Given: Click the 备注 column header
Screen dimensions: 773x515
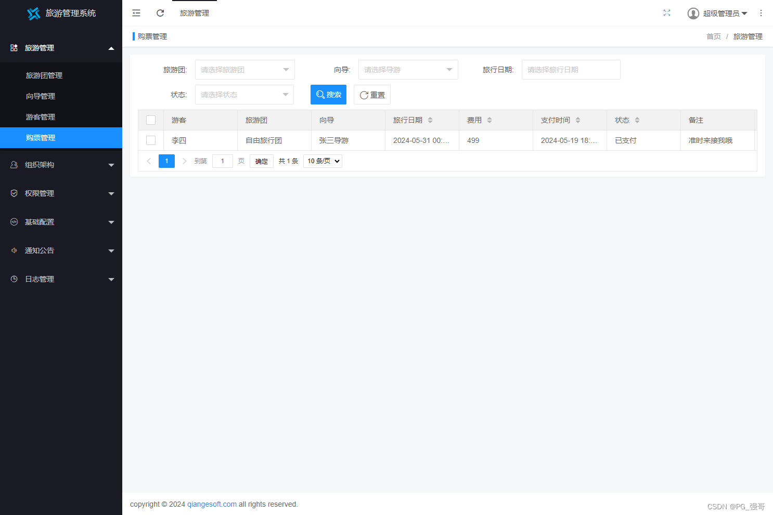Looking at the screenshot, I should coord(717,120).
